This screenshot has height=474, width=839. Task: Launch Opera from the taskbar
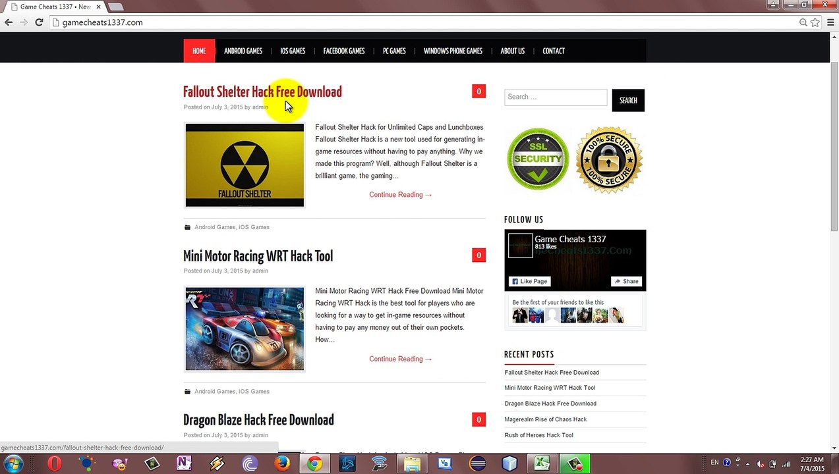point(54,464)
